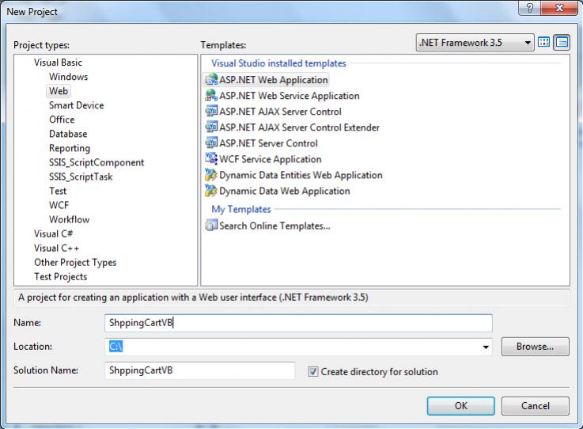583x429 pixels.
Task: Select Test Projects node
Action: click(x=61, y=277)
